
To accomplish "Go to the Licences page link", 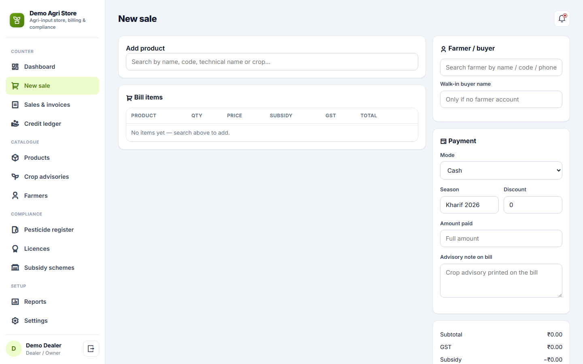I will coord(52,249).
